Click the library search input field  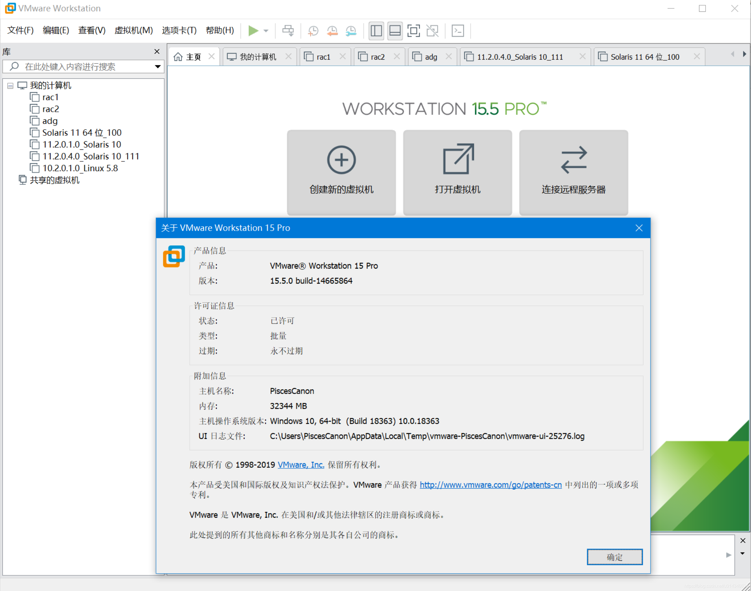coord(83,66)
